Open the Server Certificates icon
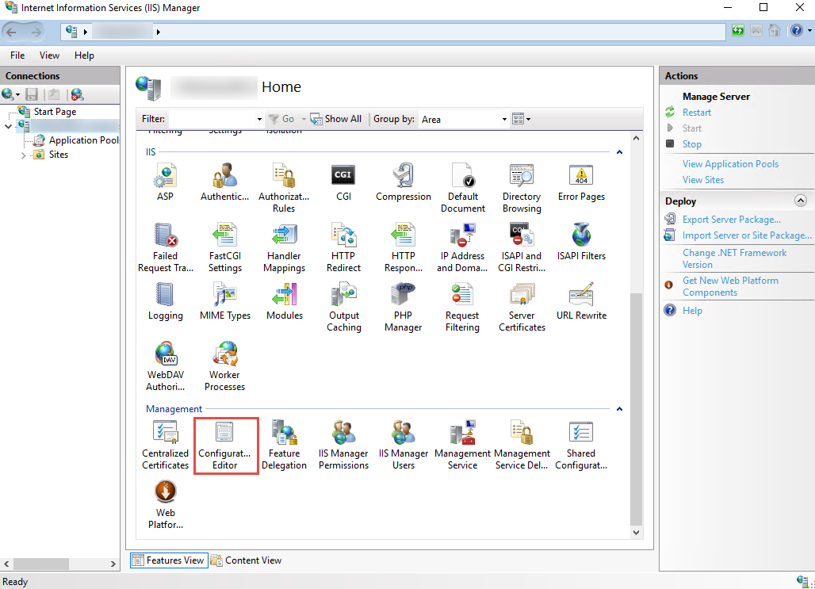The height and width of the screenshot is (589, 815). 522,306
